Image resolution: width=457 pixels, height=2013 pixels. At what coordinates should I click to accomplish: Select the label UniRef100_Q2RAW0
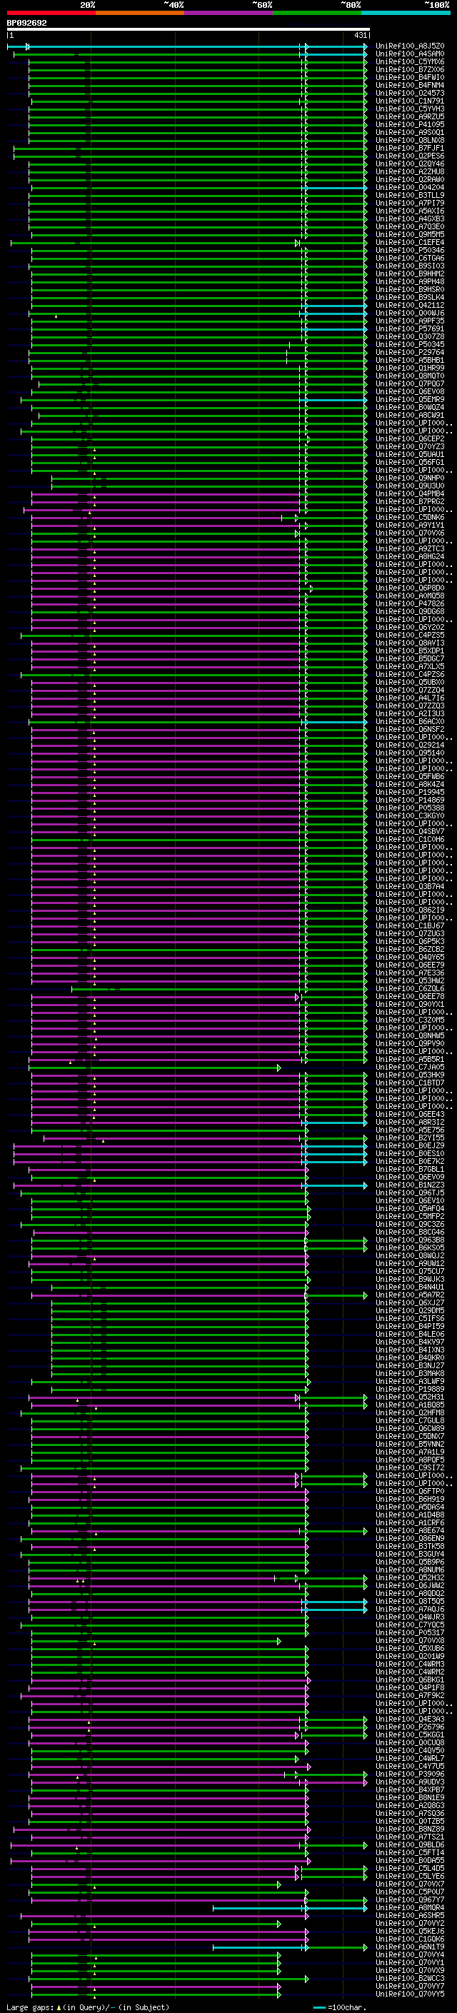tap(410, 180)
